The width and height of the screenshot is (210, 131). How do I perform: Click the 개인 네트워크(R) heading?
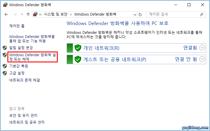[x=101, y=48]
